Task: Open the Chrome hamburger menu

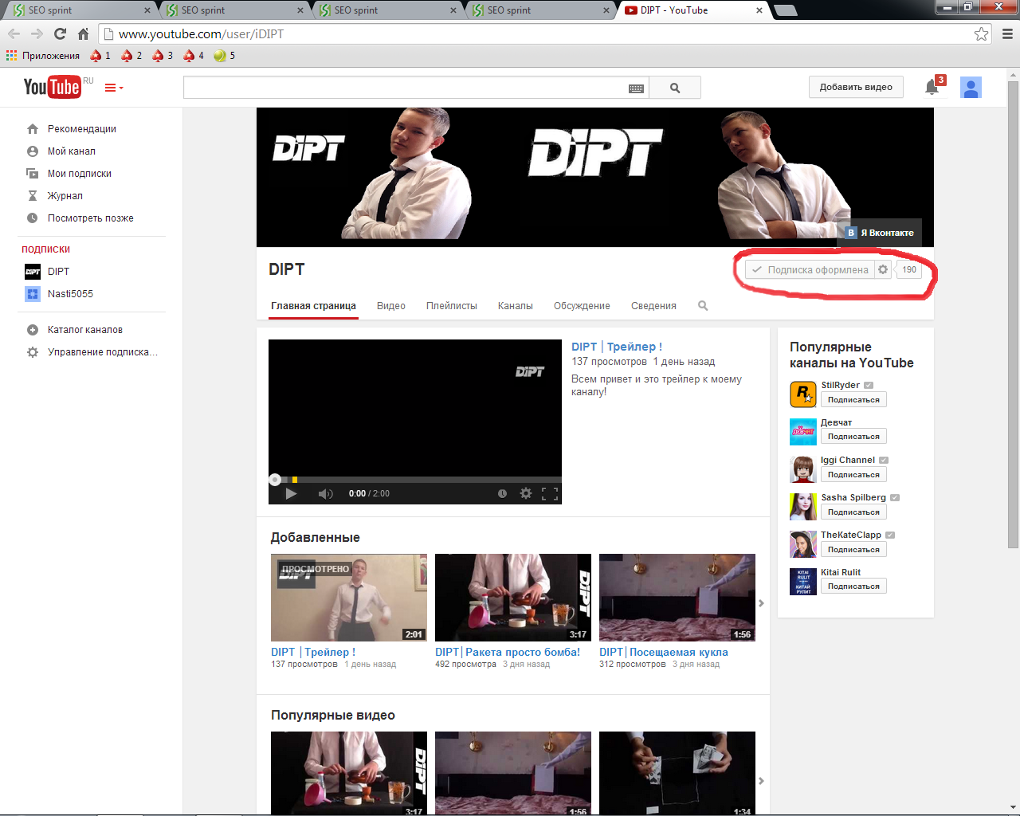Action: pyautogui.click(x=1006, y=33)
